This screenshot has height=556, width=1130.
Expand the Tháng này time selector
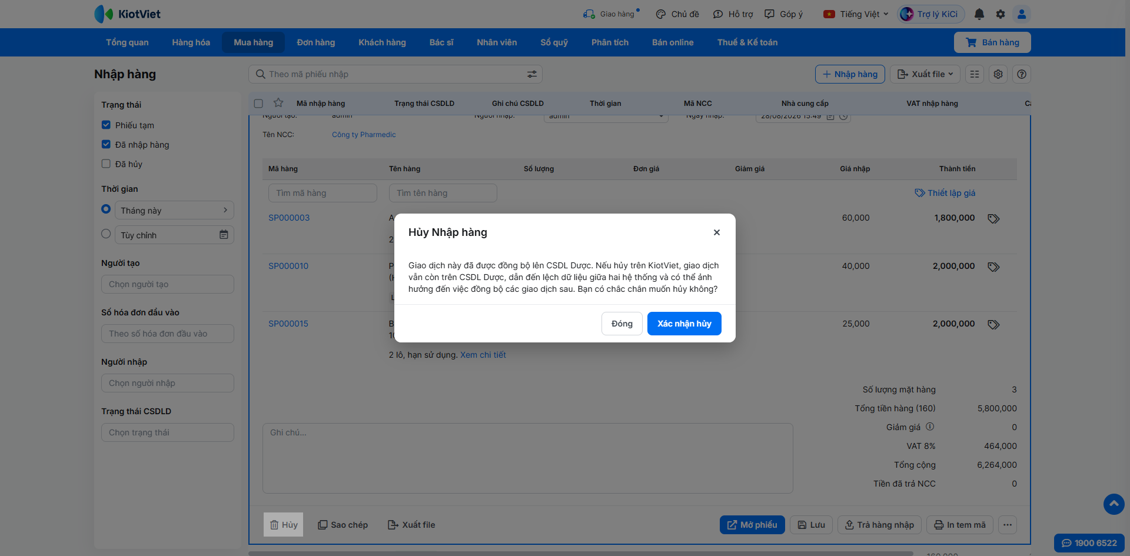(174, 210)
